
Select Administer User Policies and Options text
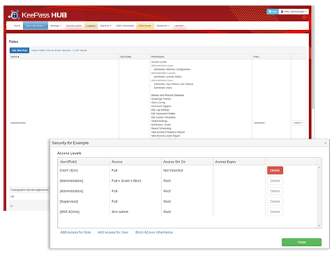click(x=173, y=84)
